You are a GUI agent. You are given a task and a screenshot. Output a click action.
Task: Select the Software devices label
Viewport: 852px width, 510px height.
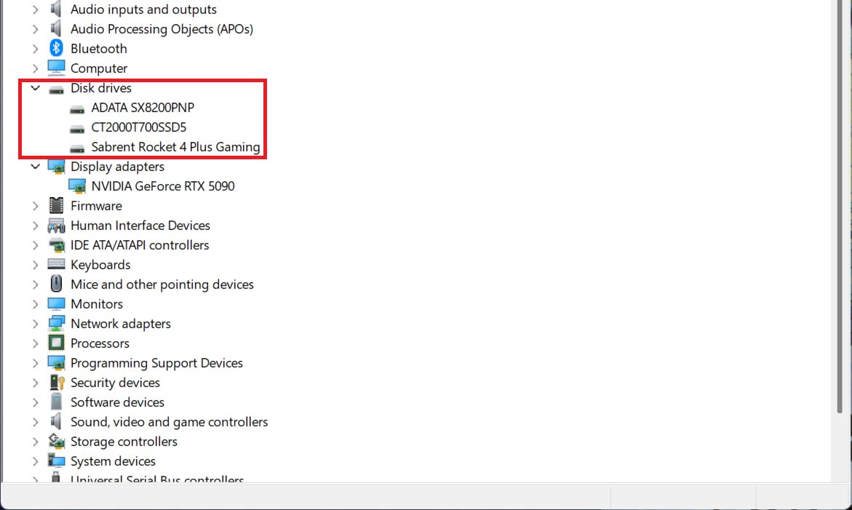(117, 402)
